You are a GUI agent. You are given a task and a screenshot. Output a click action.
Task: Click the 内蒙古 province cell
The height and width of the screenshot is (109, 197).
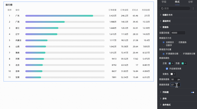(x=18, y=40)
